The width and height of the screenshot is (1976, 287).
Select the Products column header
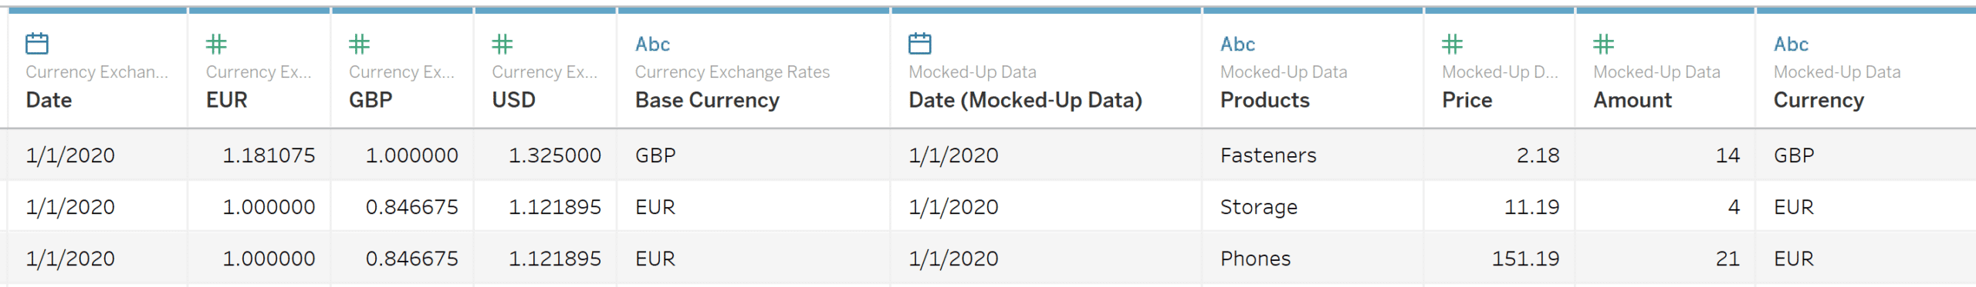pos(1264,100)
